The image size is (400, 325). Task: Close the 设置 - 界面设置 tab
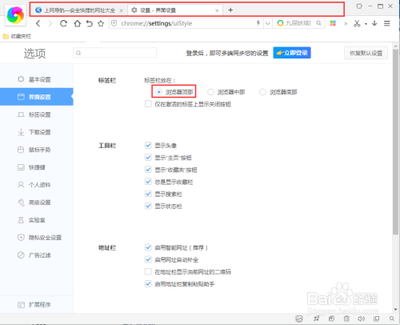[x=217, y=10]
